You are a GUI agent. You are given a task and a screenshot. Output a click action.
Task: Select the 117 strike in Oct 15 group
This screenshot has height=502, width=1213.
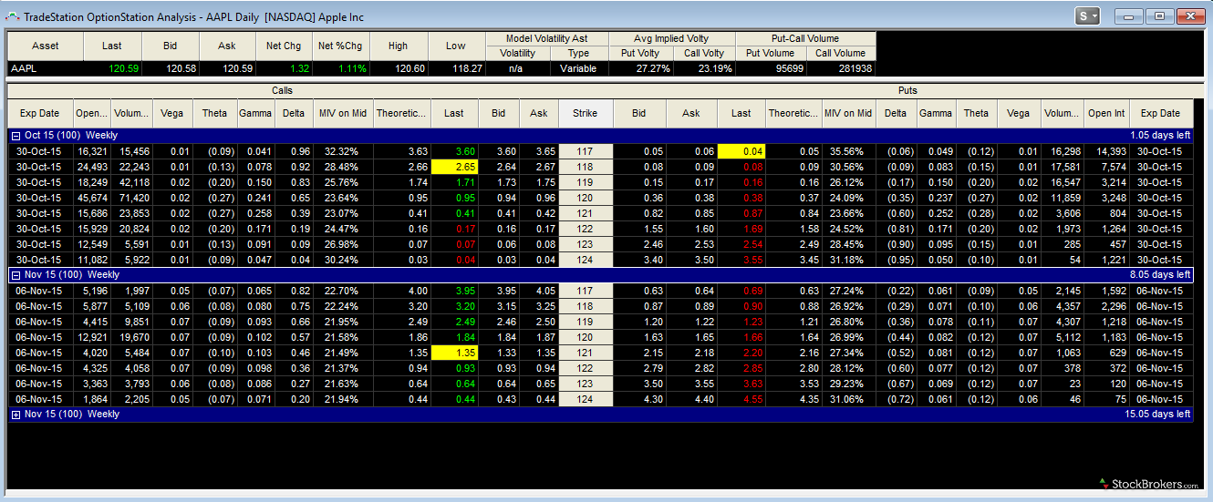(x=585, y=151)
